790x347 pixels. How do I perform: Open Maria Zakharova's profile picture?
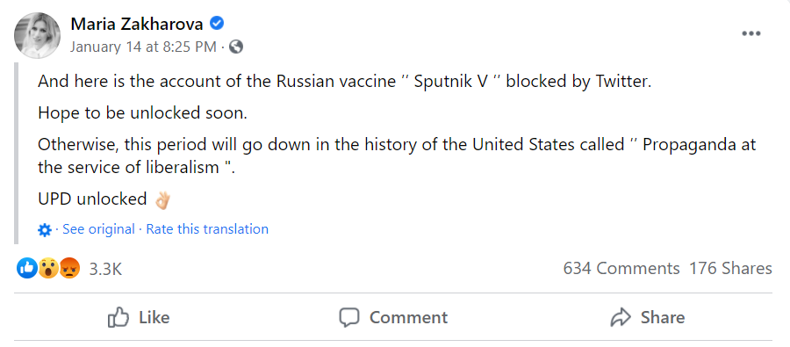click(37, 36)
